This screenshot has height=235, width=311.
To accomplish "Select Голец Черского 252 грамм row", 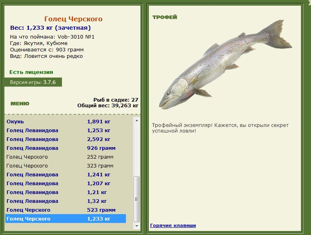I will pyautogui.click(x=66, y=157).
